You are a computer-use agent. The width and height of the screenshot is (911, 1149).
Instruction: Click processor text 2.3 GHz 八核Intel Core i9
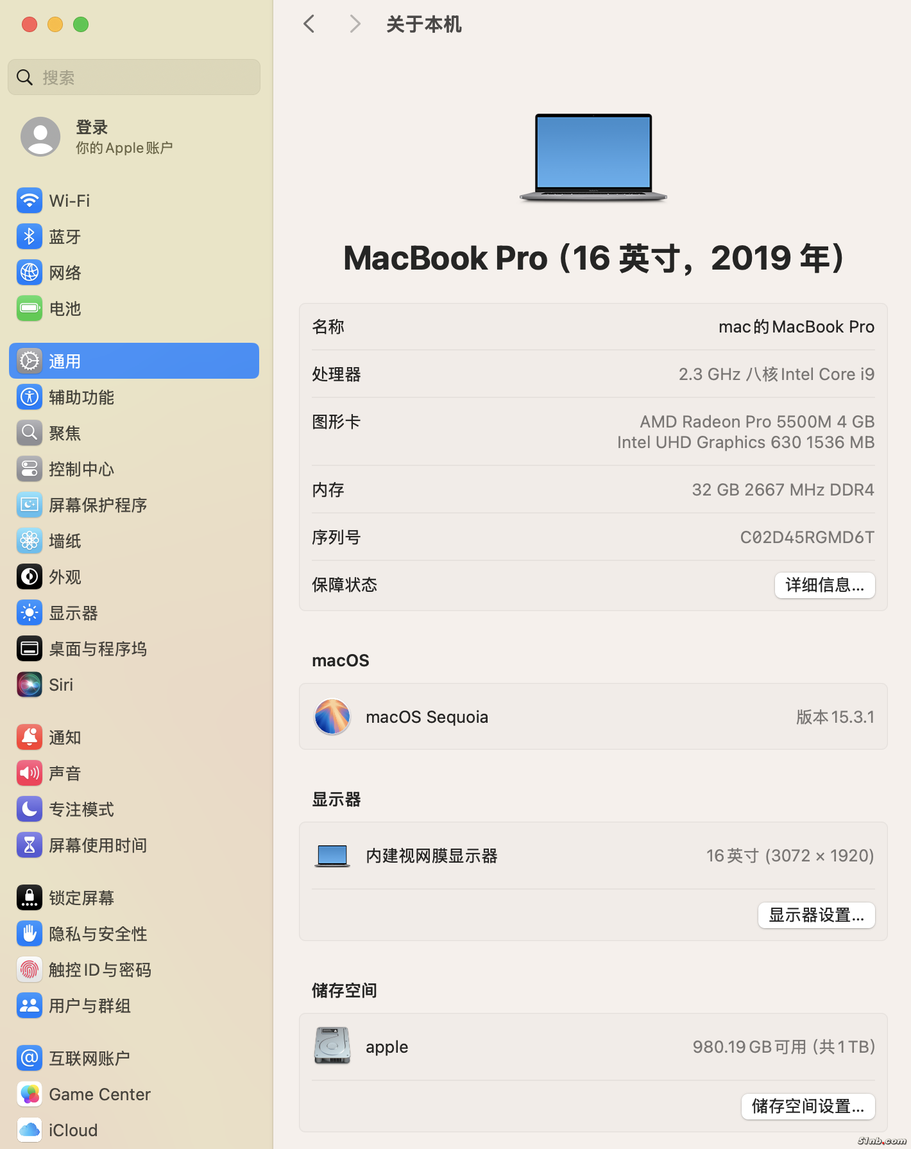[x=776, y=374]
